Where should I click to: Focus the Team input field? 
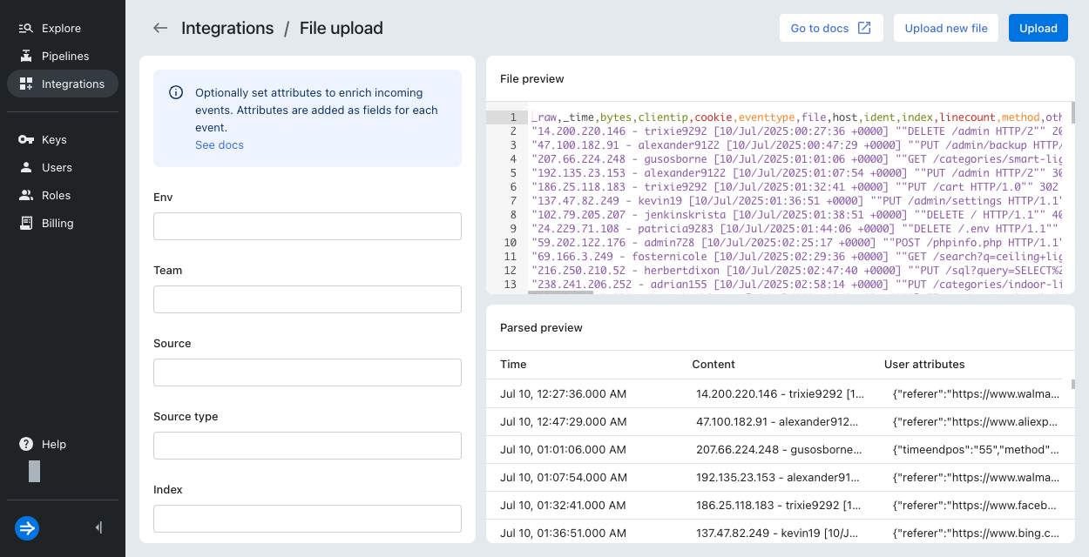(x=308, y=299)
